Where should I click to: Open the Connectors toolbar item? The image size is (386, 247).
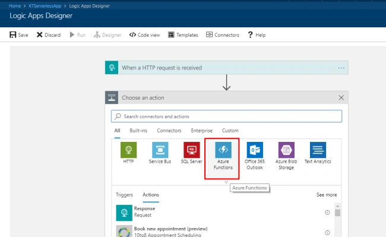(223, 35)
